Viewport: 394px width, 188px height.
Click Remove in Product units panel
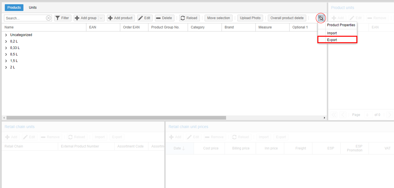point(377,18)
